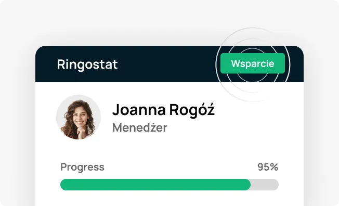Click the start of the green progress fill
The height and width of the screenshot is (206, 339).
click(x=64, y=185)
